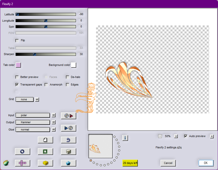218x170 pixels.
Task: Click the S button beside Output
Action: pyautogui.click(x=54, y=122)
